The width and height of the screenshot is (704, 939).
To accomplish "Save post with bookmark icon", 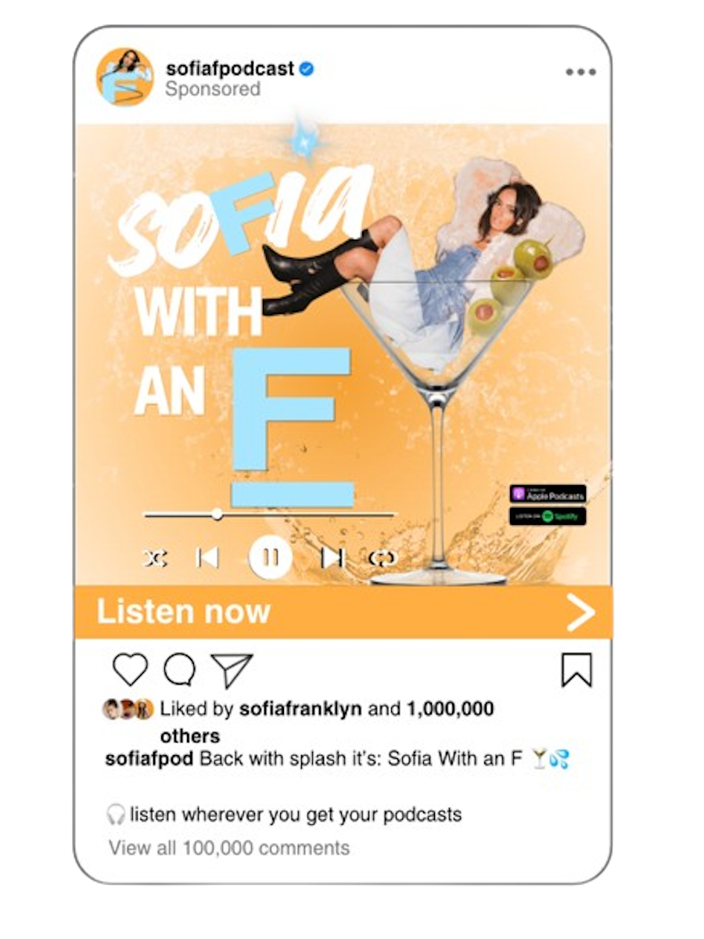I will tap(577, 670).
